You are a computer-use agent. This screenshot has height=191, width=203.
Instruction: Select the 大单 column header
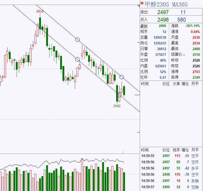177,84
